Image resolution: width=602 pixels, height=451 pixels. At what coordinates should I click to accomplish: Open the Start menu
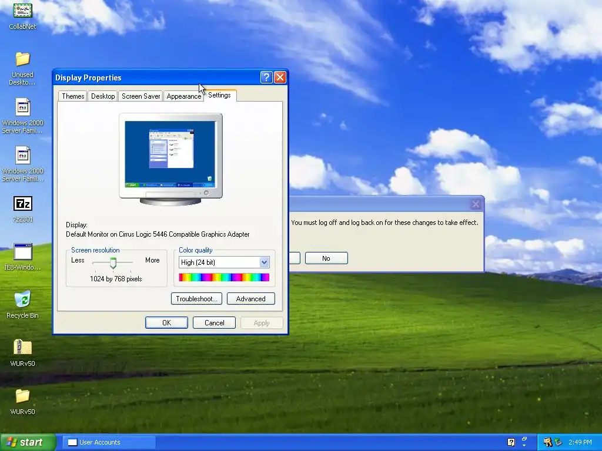pos(28,442)
